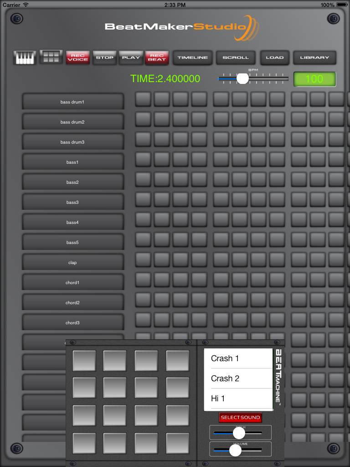Toggle fifth step of bass drum1 row
350x467 pixels.
[221, 99]
